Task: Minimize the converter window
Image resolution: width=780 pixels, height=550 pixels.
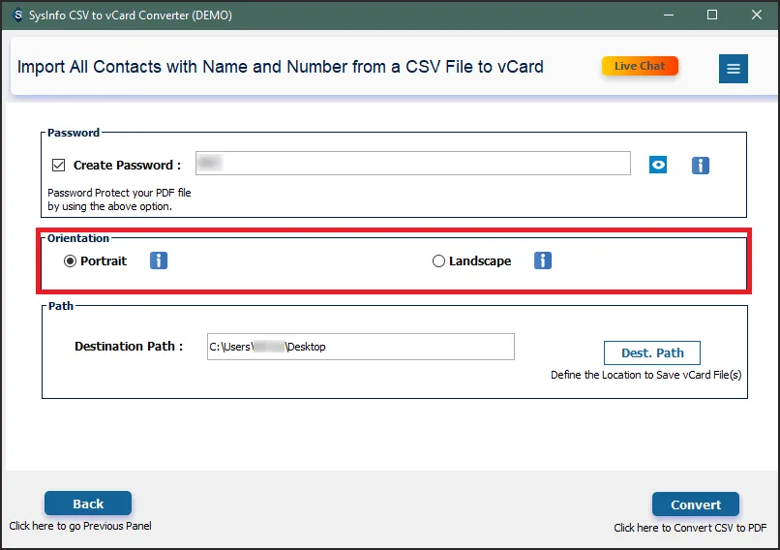Action: pyautogui.click(x=667, y=15)
